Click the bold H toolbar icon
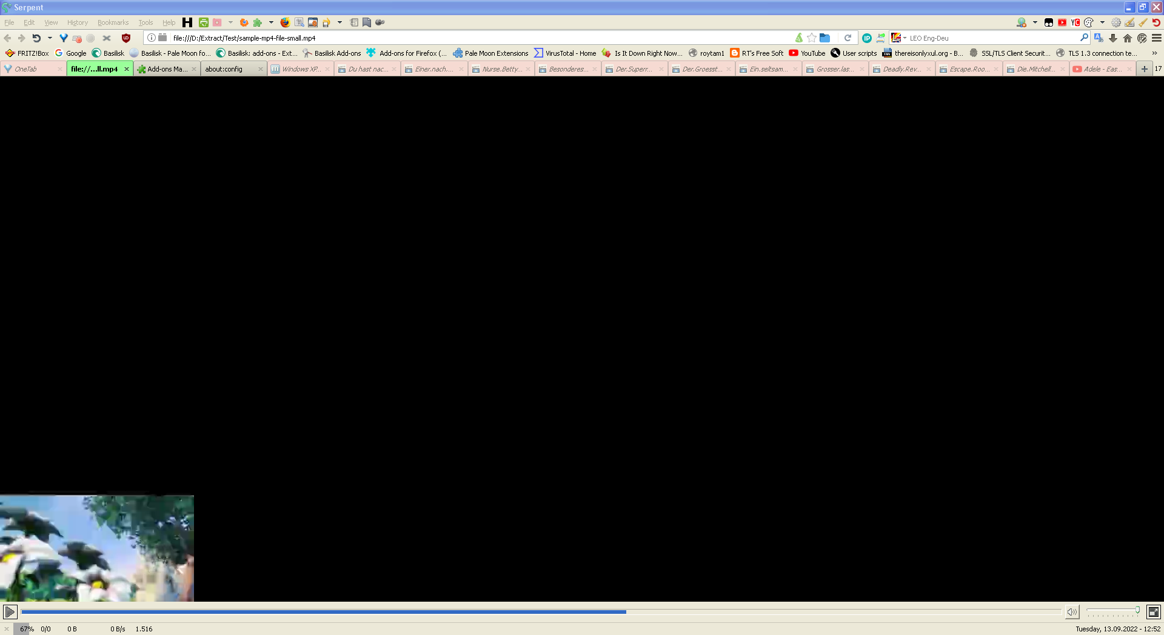Viewport: 1164px width, 635px height. click(x=187, y=22)
